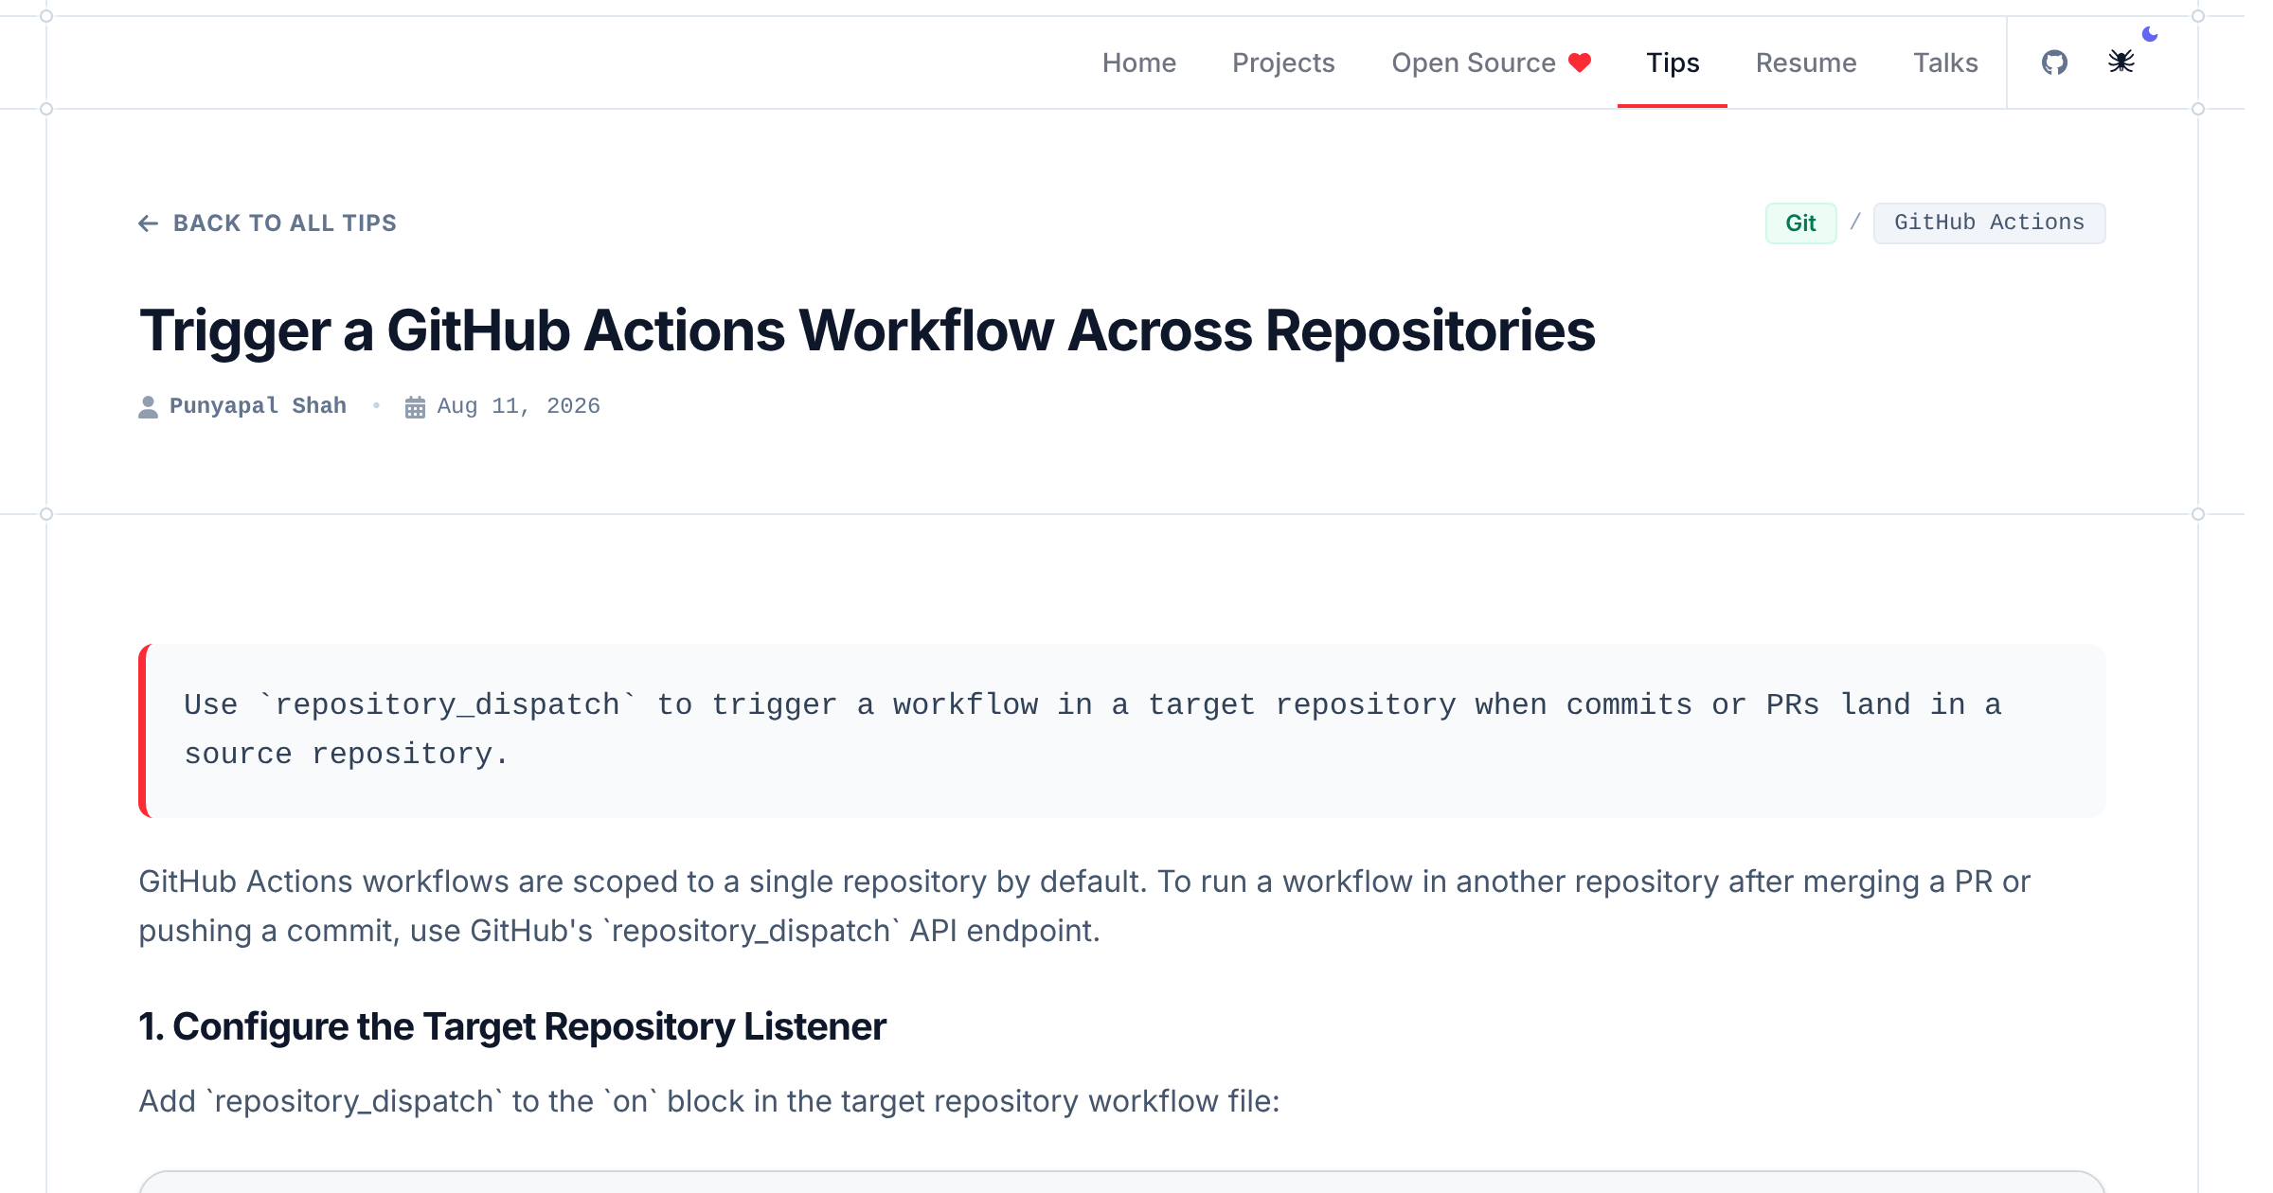Toggle dark mode spider icon
This screenshot has height=1193, width=2273.
click(2121, 62)
